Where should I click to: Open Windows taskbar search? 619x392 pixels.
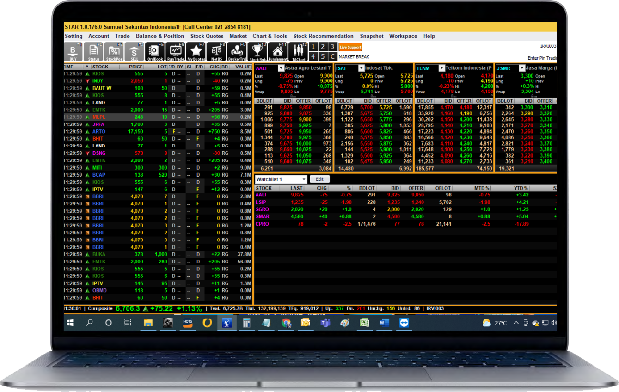click(90, 323)
